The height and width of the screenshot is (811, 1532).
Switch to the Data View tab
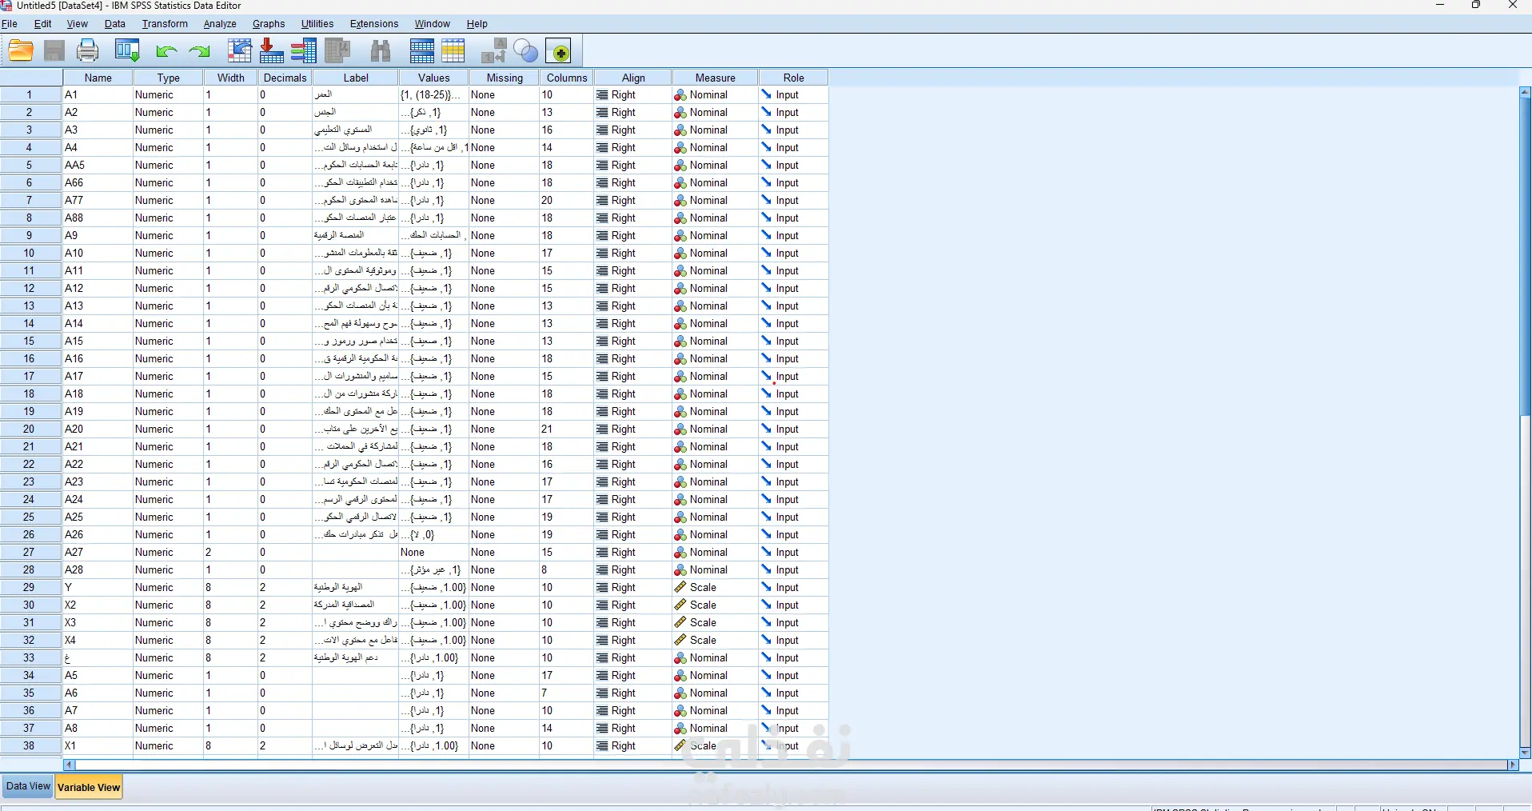pyautogui.click(x=28, y=786)
